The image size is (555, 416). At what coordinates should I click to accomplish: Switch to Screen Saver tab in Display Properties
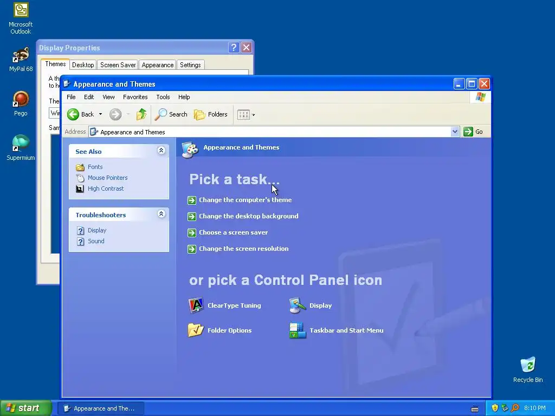click(118, 65)
